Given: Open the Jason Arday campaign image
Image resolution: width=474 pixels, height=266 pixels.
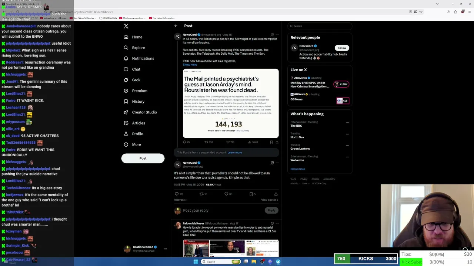Looking at the screenshot, I should 231,103.
